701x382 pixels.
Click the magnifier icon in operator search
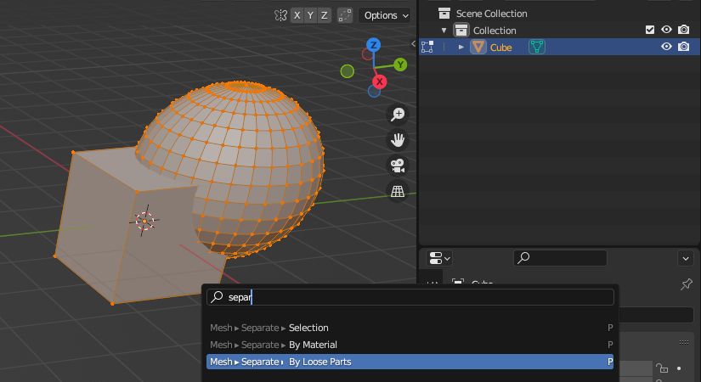pos(217,296)
